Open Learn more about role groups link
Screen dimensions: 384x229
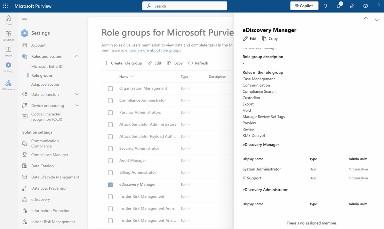click(155, 50)
